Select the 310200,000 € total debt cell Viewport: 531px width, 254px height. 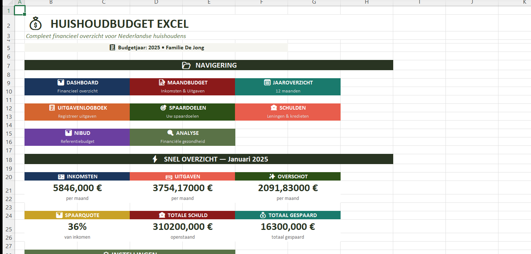[182, 227]
